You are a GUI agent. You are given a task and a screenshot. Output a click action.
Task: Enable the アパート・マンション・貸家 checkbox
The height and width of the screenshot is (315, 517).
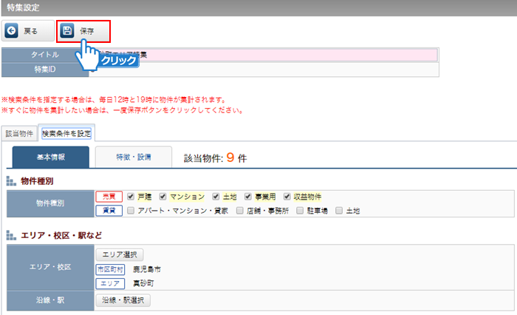tap(130, 211)
